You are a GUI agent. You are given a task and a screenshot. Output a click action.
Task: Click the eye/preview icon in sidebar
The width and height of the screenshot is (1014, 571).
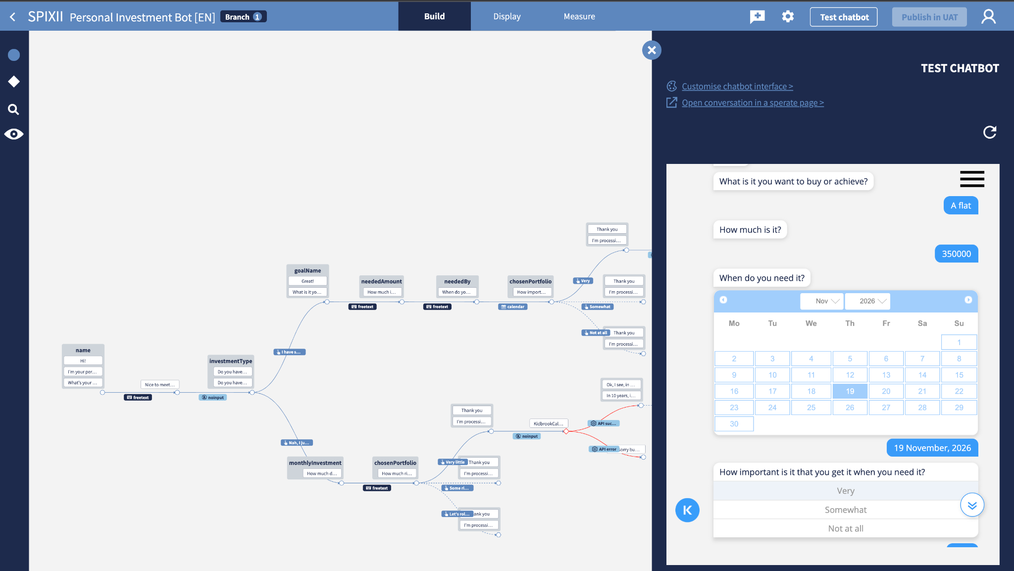pyautogui.click(x=14, y=134)
